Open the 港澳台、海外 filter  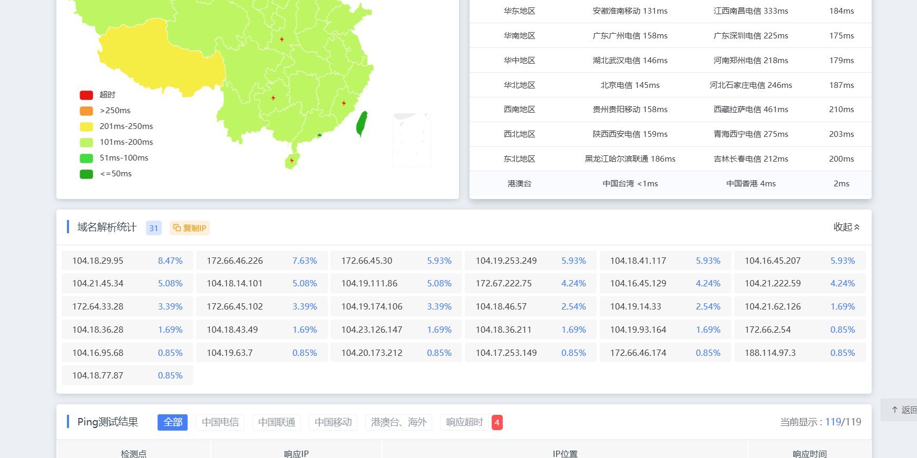398,422
